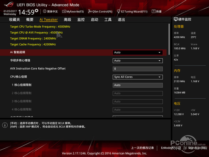Click the 3 核心倍频限制 Auto field

(138, 102)
